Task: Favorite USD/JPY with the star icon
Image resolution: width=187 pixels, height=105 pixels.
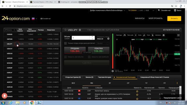Action: coord(65,30)
